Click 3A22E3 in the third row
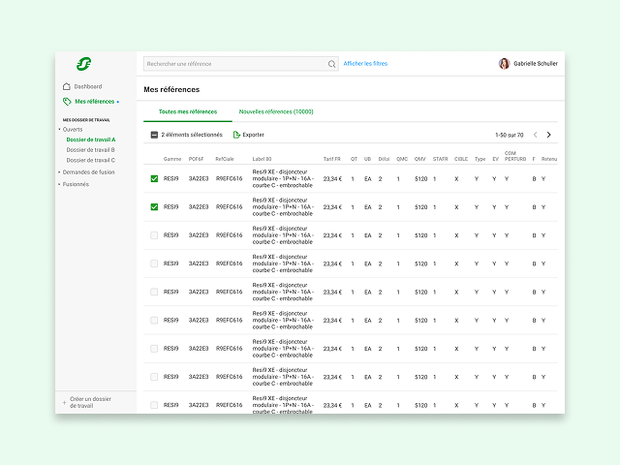The image size is (620, 465). point(199,235)
